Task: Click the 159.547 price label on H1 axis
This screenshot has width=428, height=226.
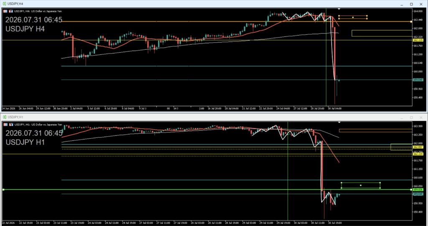Action: 418,194
